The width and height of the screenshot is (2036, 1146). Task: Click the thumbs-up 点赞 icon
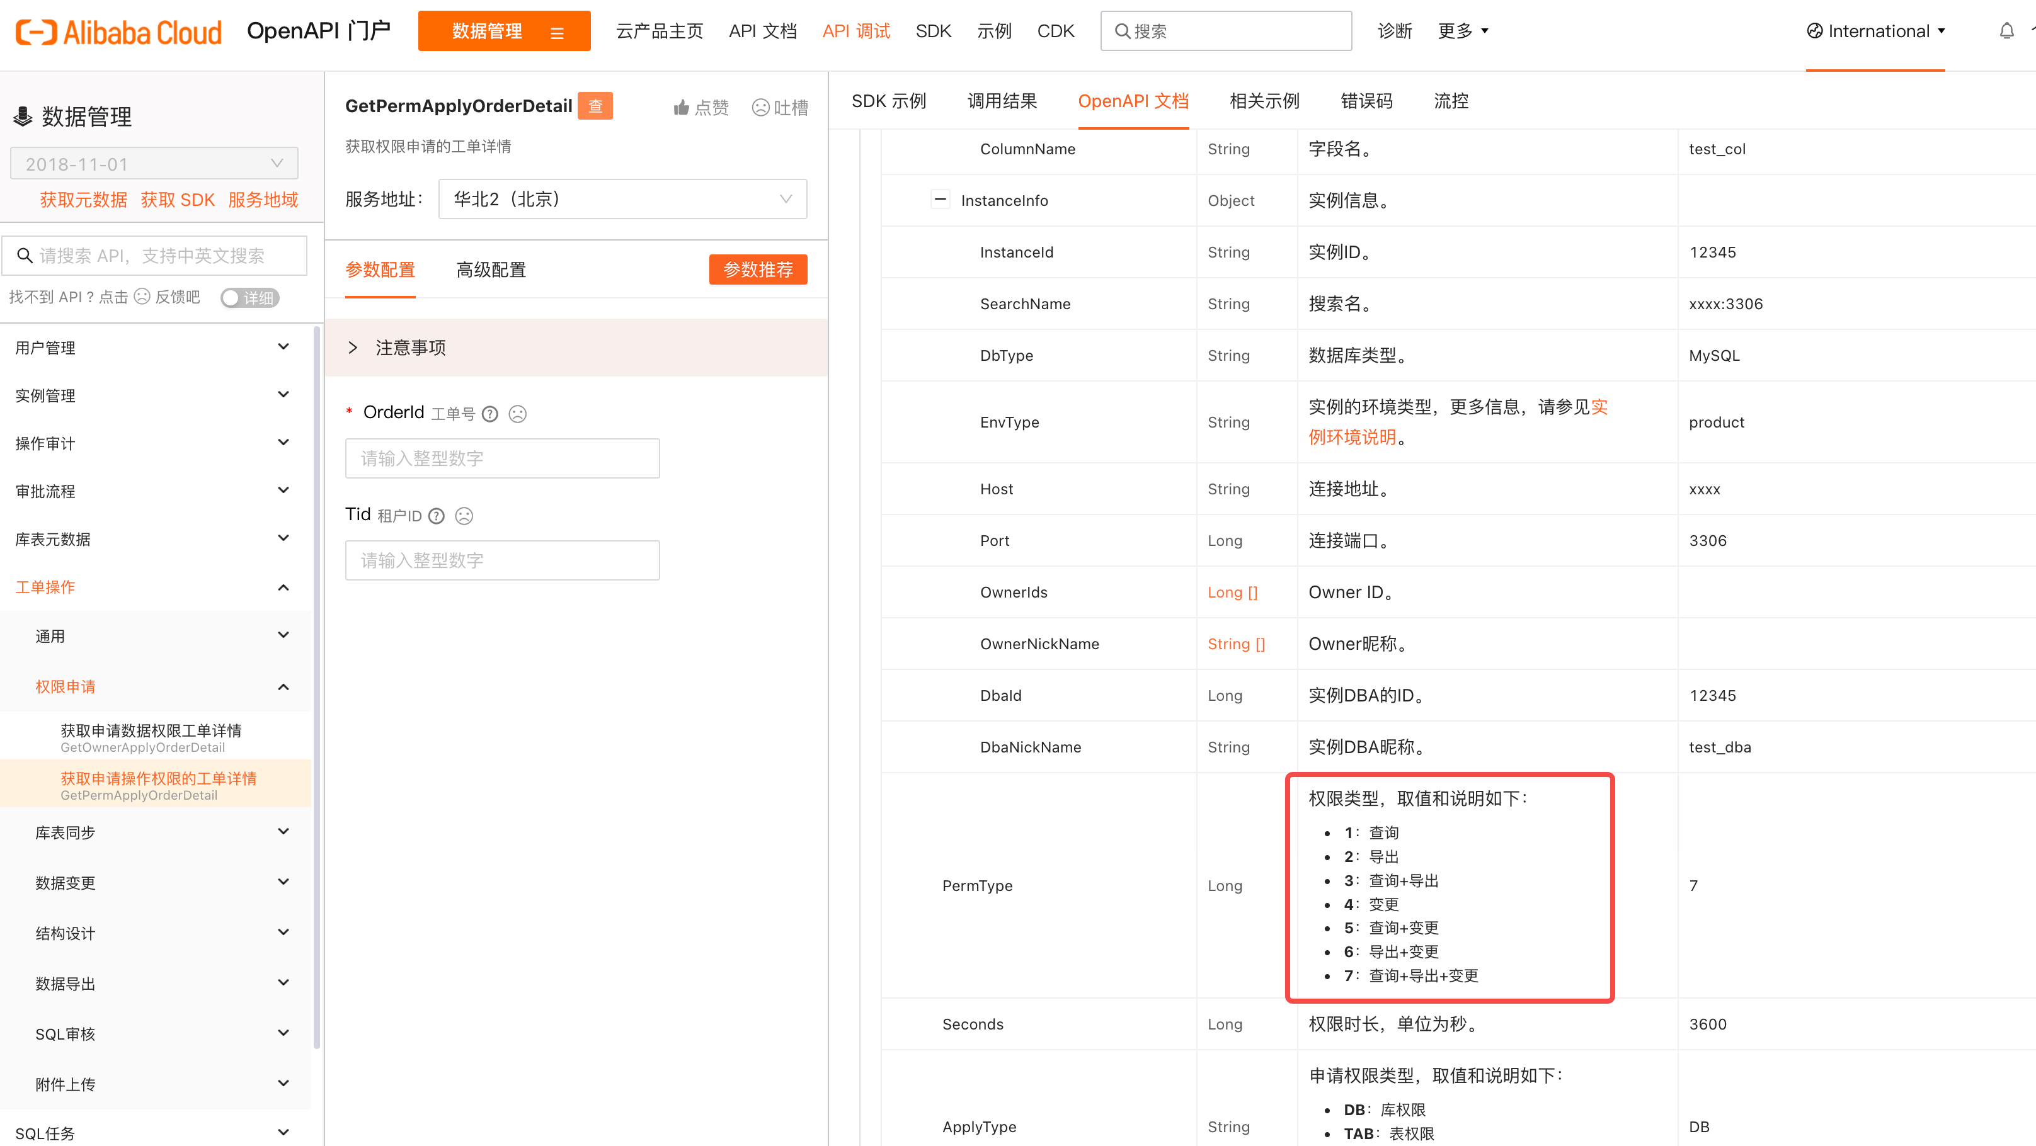(x=680, y=108)
